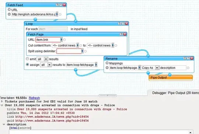
Task: Click the Refresh link
Action: tap(34, 98)
